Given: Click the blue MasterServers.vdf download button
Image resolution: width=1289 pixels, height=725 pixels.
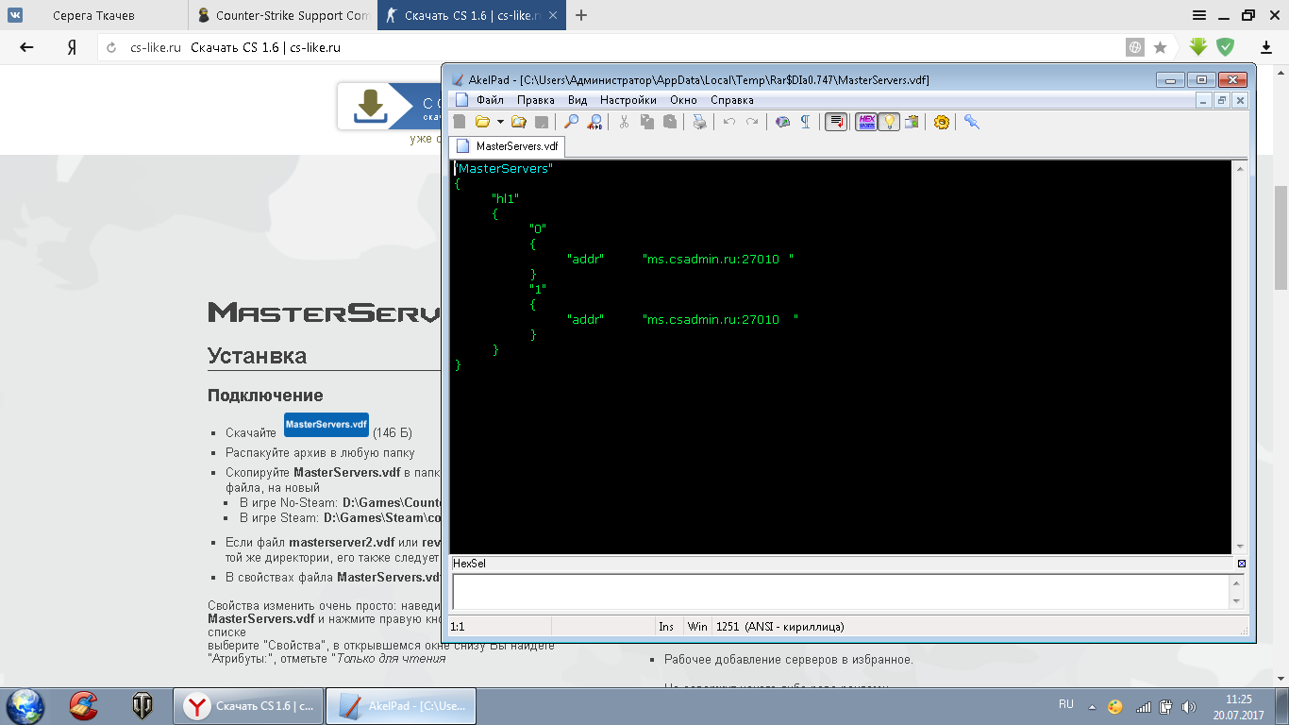Looking at the screenshot, I should point(326,425).
